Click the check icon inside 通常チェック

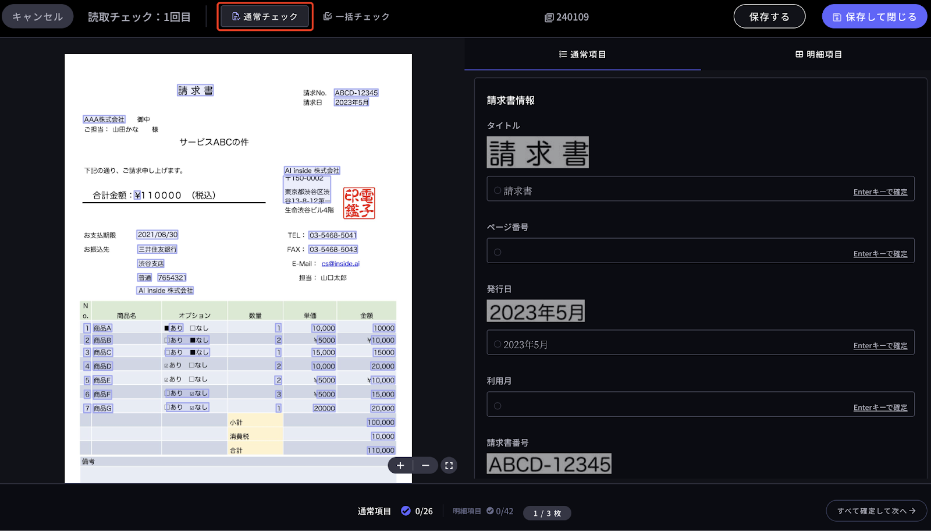[x=235, y=17]
